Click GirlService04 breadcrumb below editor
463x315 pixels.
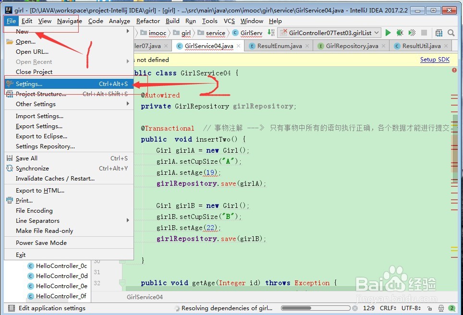(x=145, y=297)
